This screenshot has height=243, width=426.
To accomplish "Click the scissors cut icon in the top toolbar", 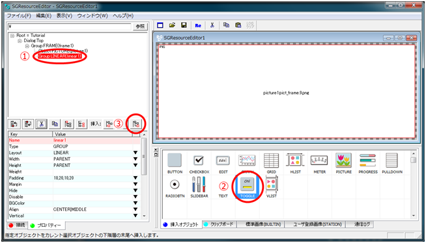I will click(212, 25).
